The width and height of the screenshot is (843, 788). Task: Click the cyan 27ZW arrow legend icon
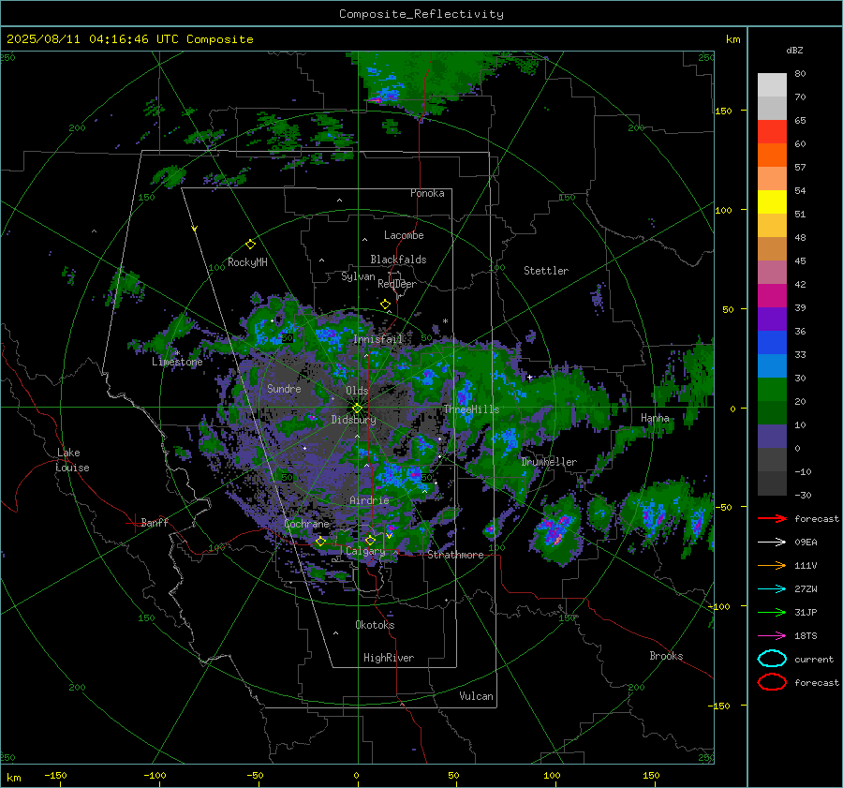772,588
